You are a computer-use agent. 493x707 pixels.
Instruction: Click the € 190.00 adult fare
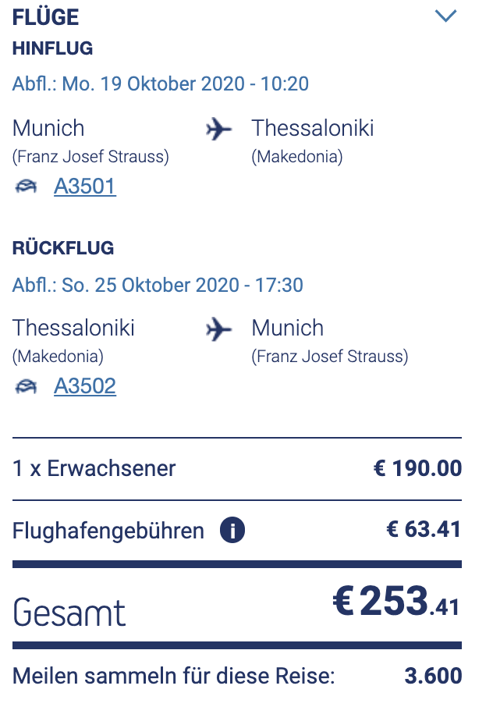click(417, 469)
